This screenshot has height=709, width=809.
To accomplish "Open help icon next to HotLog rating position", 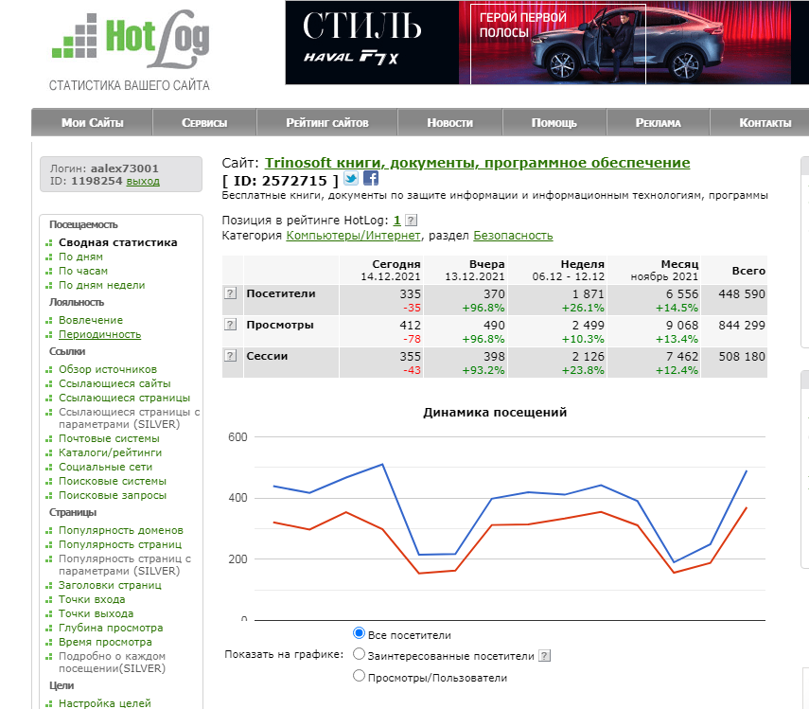I will pos(411,221).
